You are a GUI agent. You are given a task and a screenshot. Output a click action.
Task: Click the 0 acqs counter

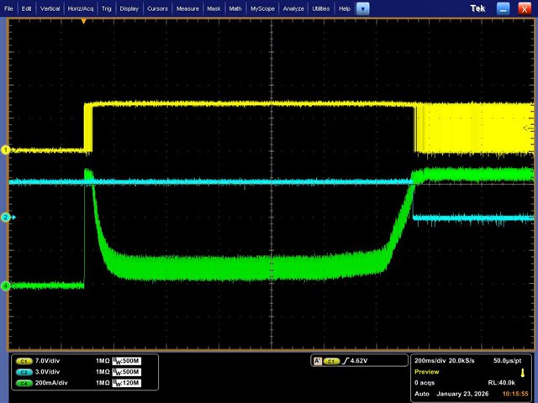pos(425,383)
